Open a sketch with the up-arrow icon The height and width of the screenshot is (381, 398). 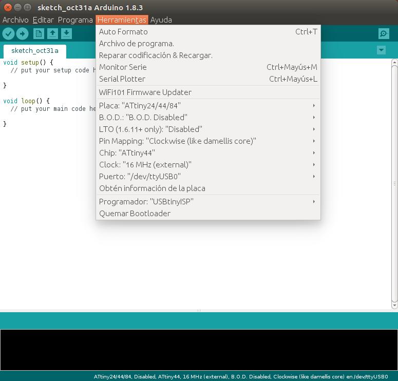tap(52, 34)
